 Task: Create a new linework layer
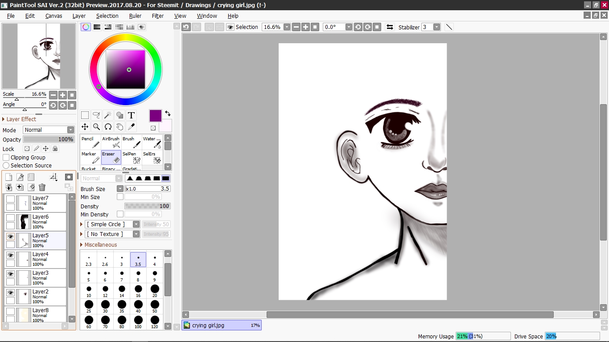[20, 177]
